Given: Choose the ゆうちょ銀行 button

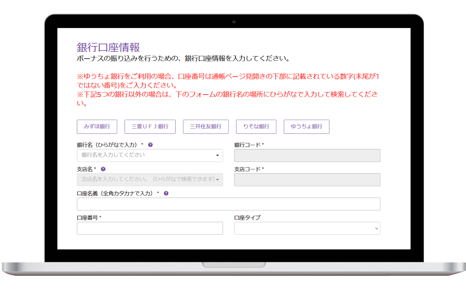Looking at the screenshot, I should pos(306,127).
